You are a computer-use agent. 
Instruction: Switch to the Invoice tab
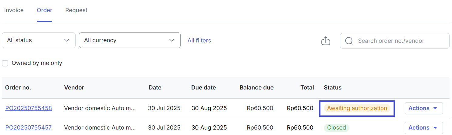click(x=14, y=10)
